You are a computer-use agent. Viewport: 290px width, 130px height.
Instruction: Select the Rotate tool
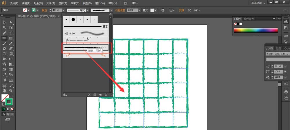(x=5, y=54)
